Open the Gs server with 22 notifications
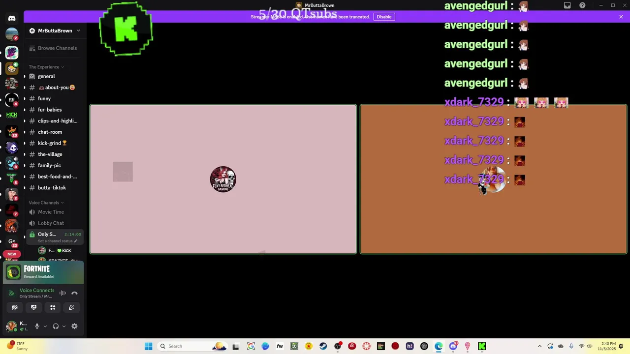This screenshot has height=354, width=630. click(12, 241)
